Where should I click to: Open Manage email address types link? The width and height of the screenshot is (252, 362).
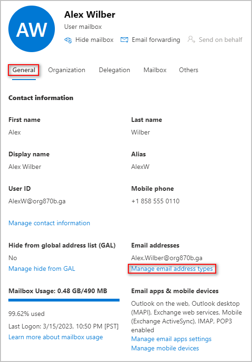click(x=172, y=269)
